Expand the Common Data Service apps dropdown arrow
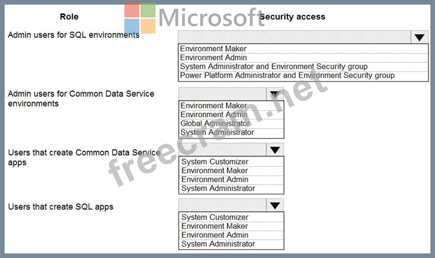This screenshot has width=435, height=258. pyautogui.click(x=275, y=150)
